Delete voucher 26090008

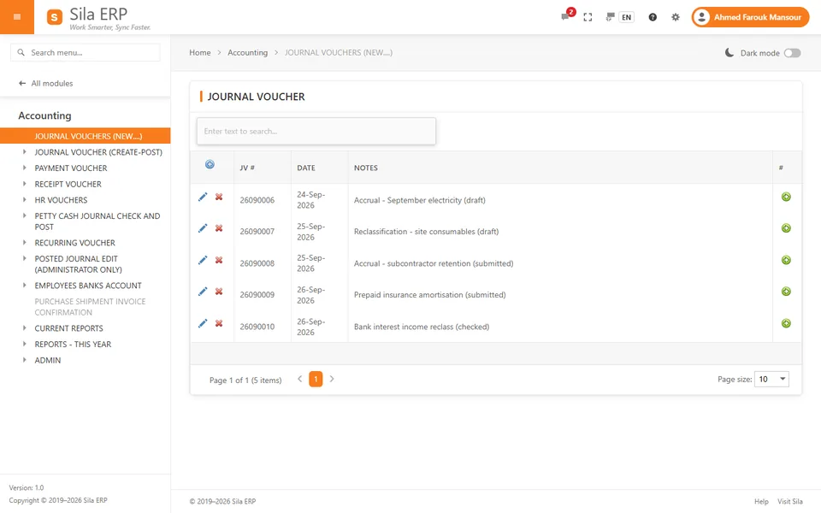coord(219,260)
